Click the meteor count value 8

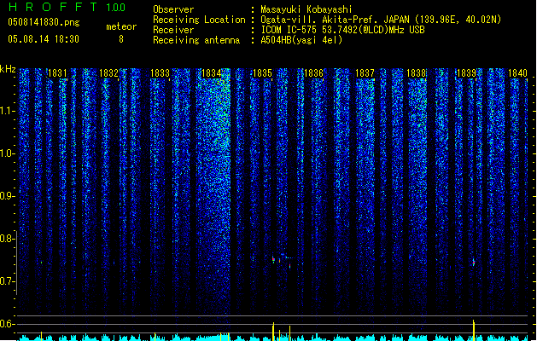point(121,39)
